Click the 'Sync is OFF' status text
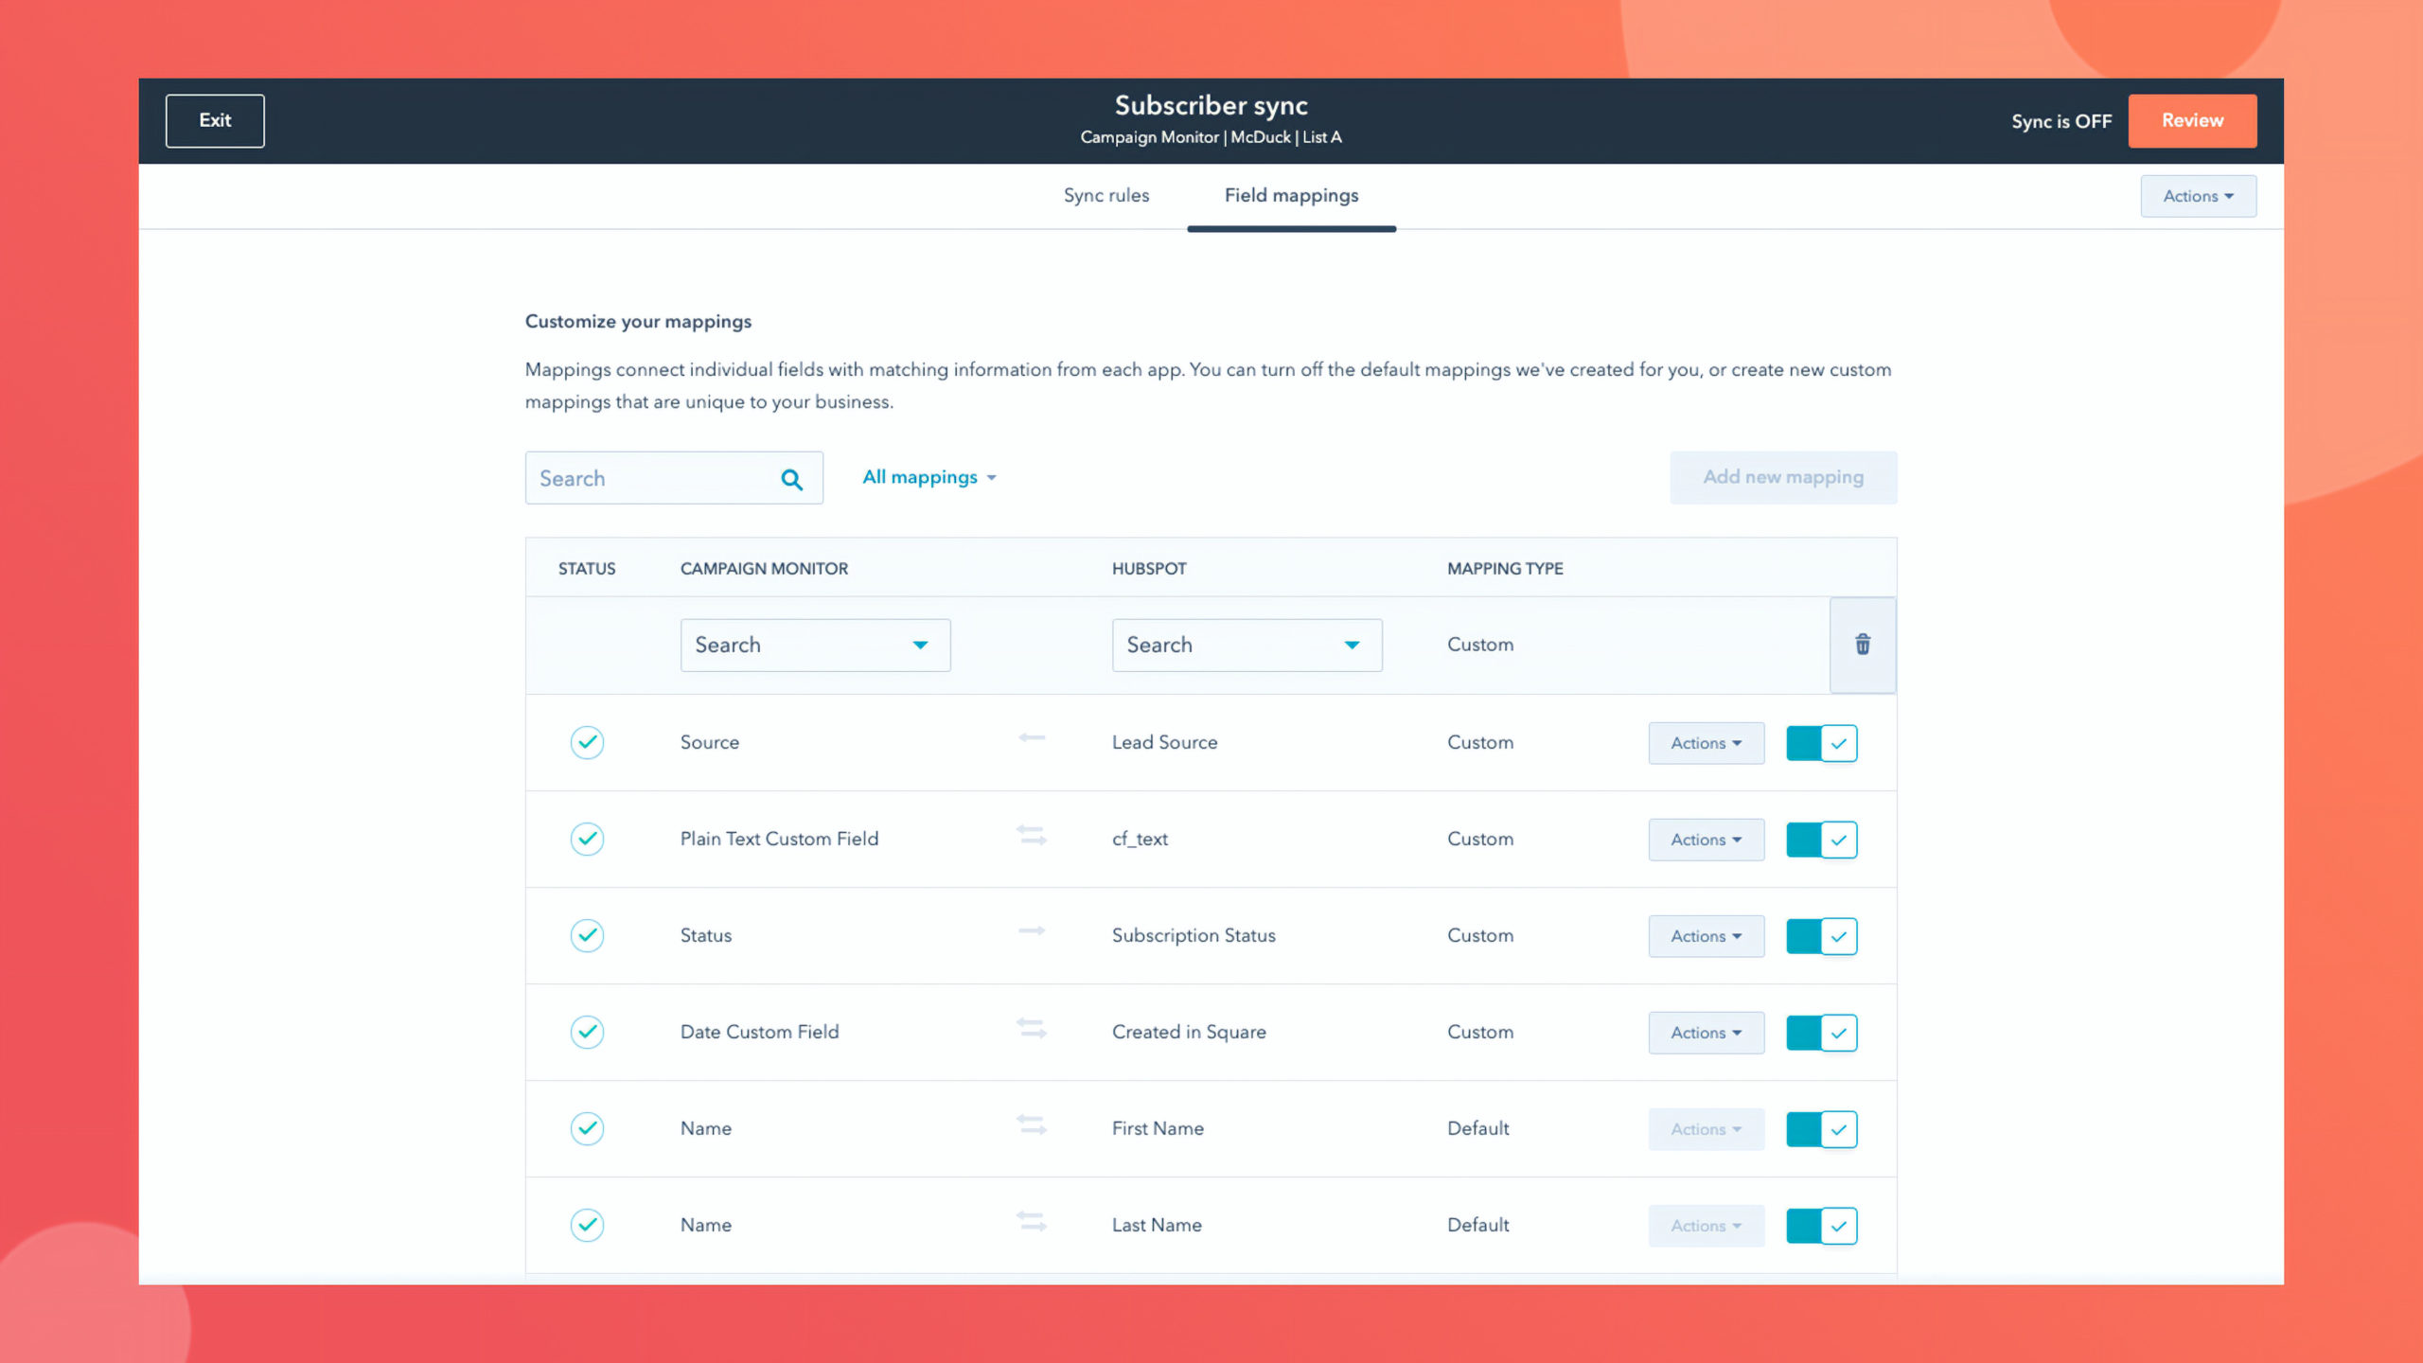This screenshot has width=2423, height=1363. pyautogui.click(x=2061, y=121)
